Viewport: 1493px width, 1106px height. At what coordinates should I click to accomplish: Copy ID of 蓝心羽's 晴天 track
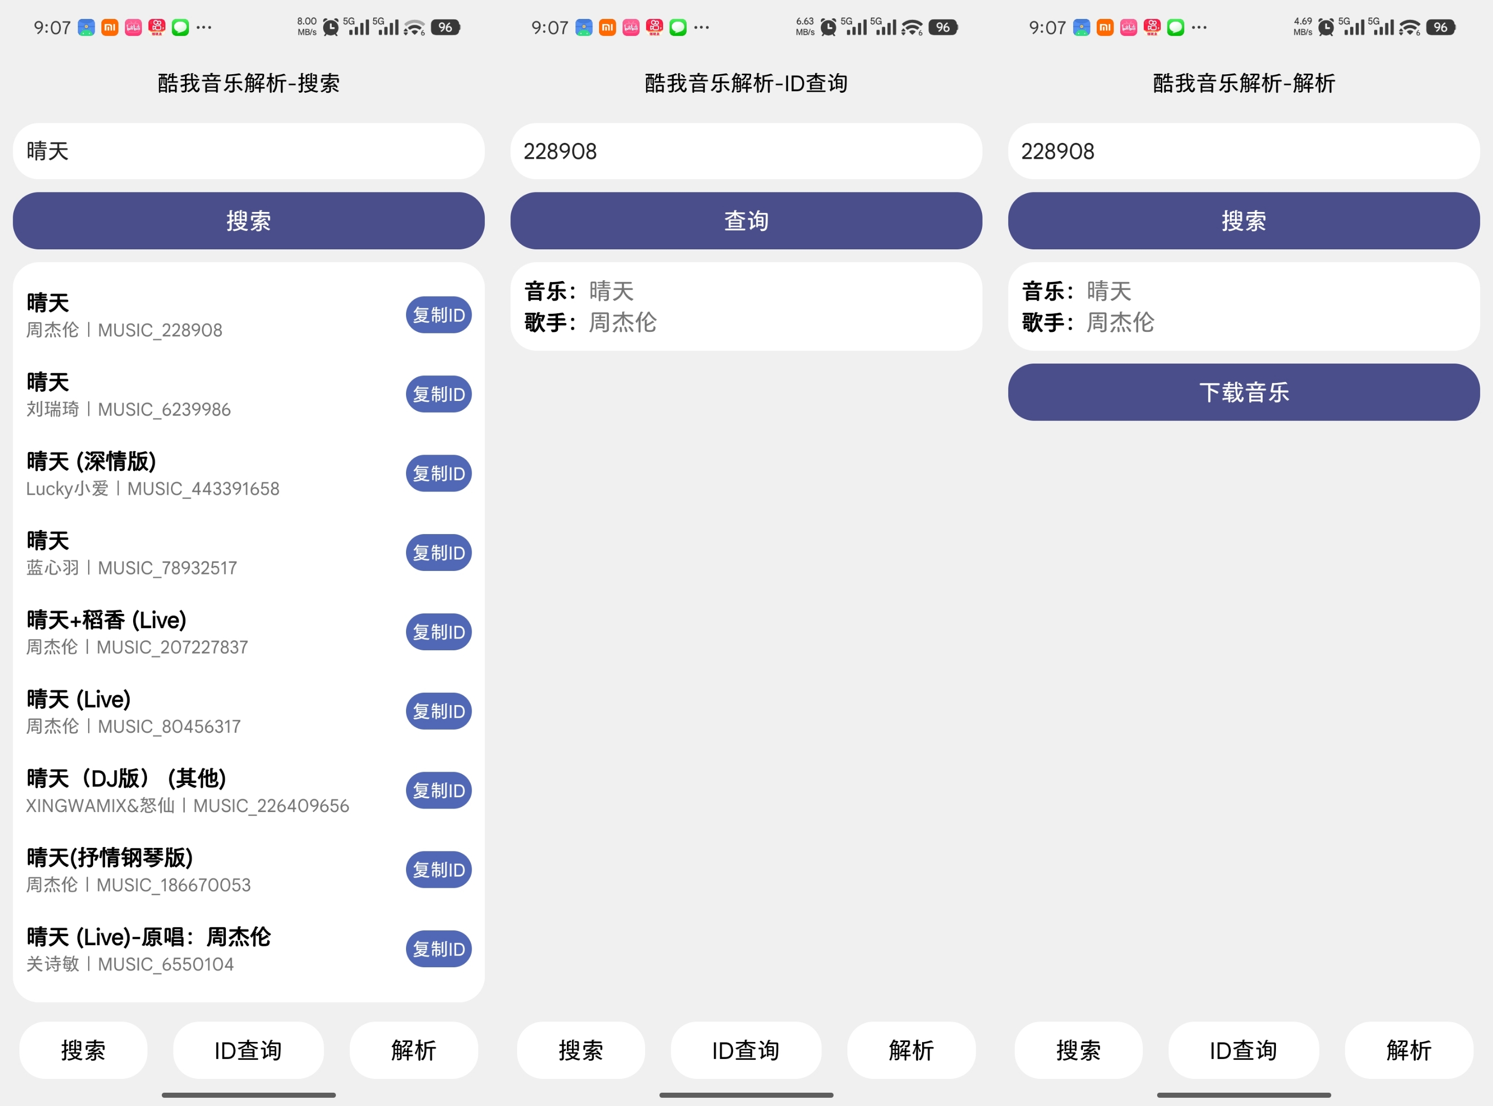438,553
